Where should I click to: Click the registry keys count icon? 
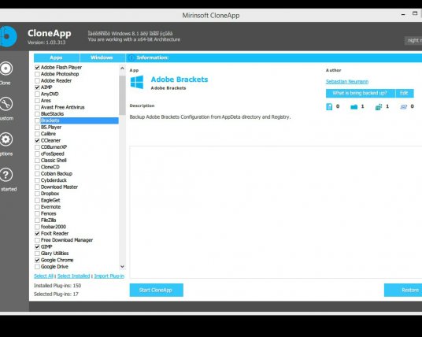tap(379, 107)
